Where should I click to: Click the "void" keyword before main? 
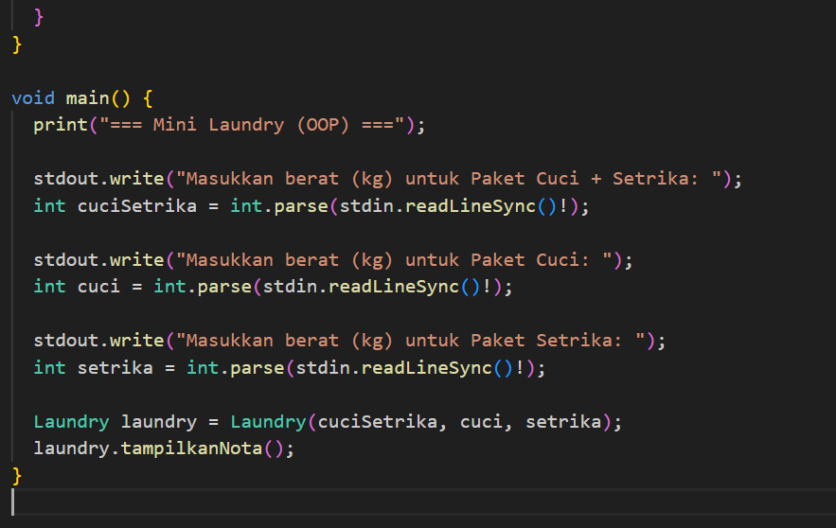[x=33, y=98]
